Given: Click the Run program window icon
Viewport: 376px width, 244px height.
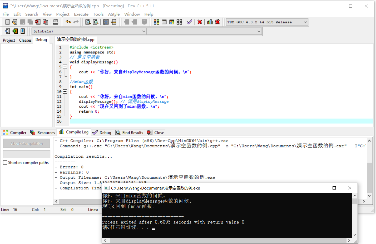Looking at the screenshot, I should coord(164,22).
